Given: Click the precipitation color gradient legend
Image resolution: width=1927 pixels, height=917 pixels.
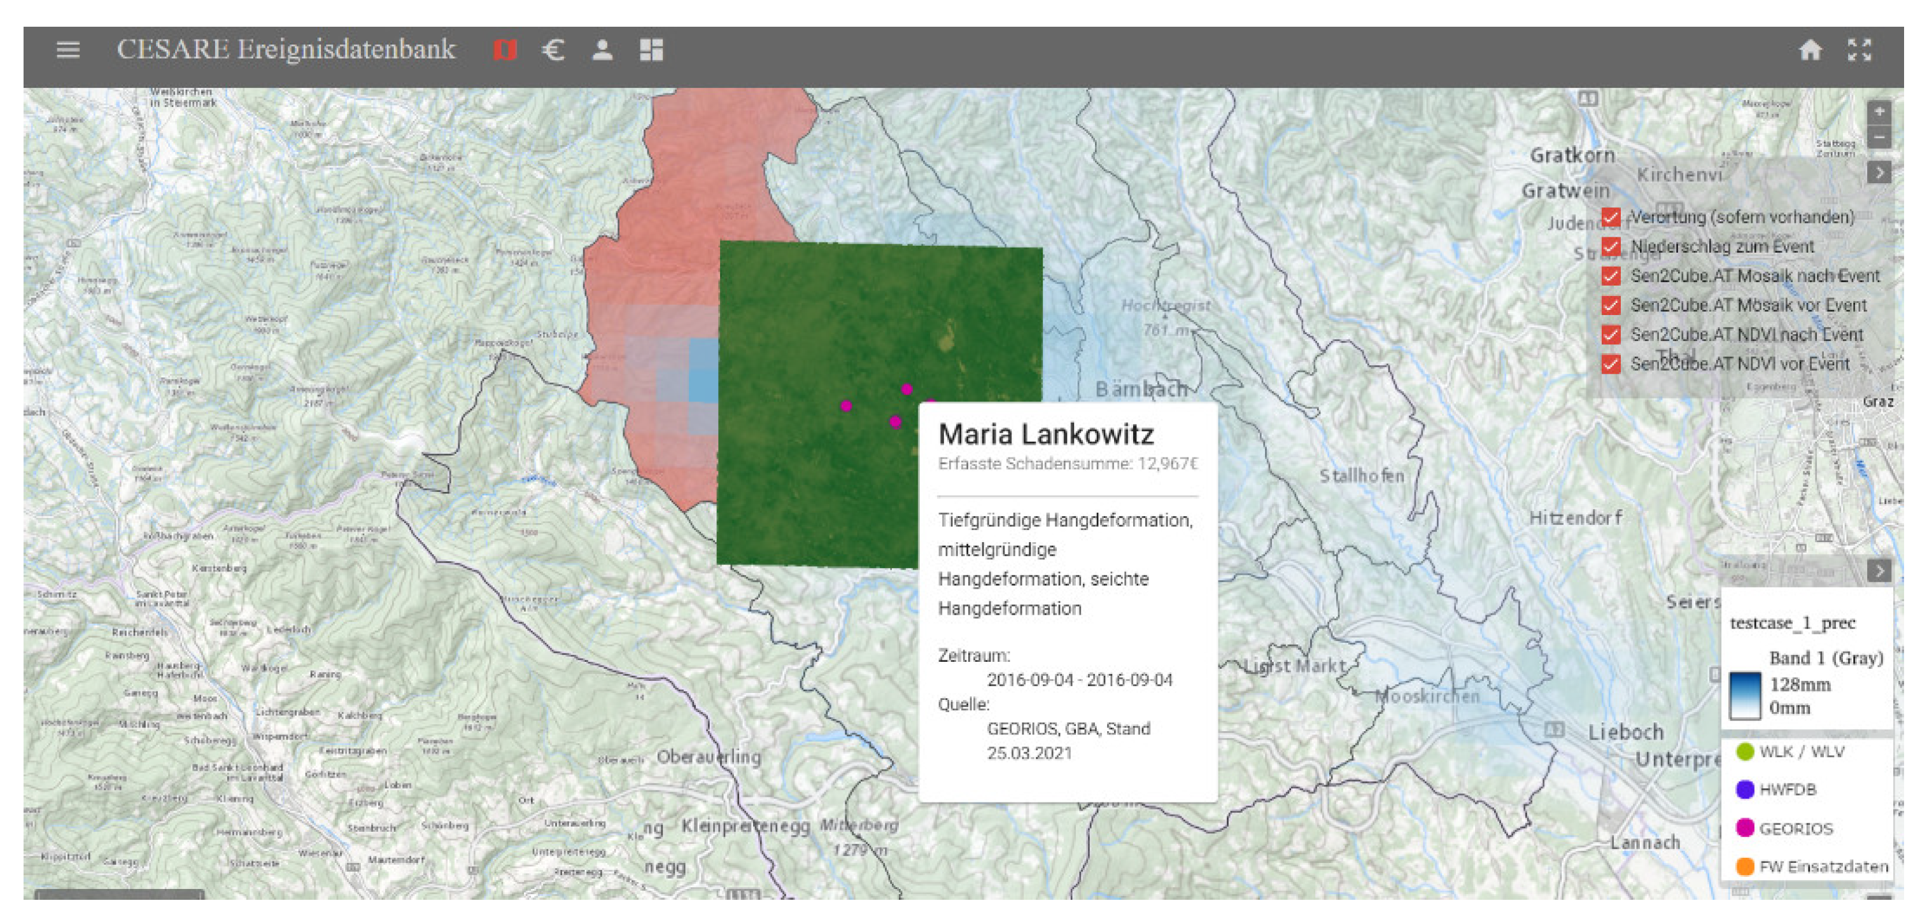Looking at the screenshot, I should pyautogui.click(x=1745, y=696).
